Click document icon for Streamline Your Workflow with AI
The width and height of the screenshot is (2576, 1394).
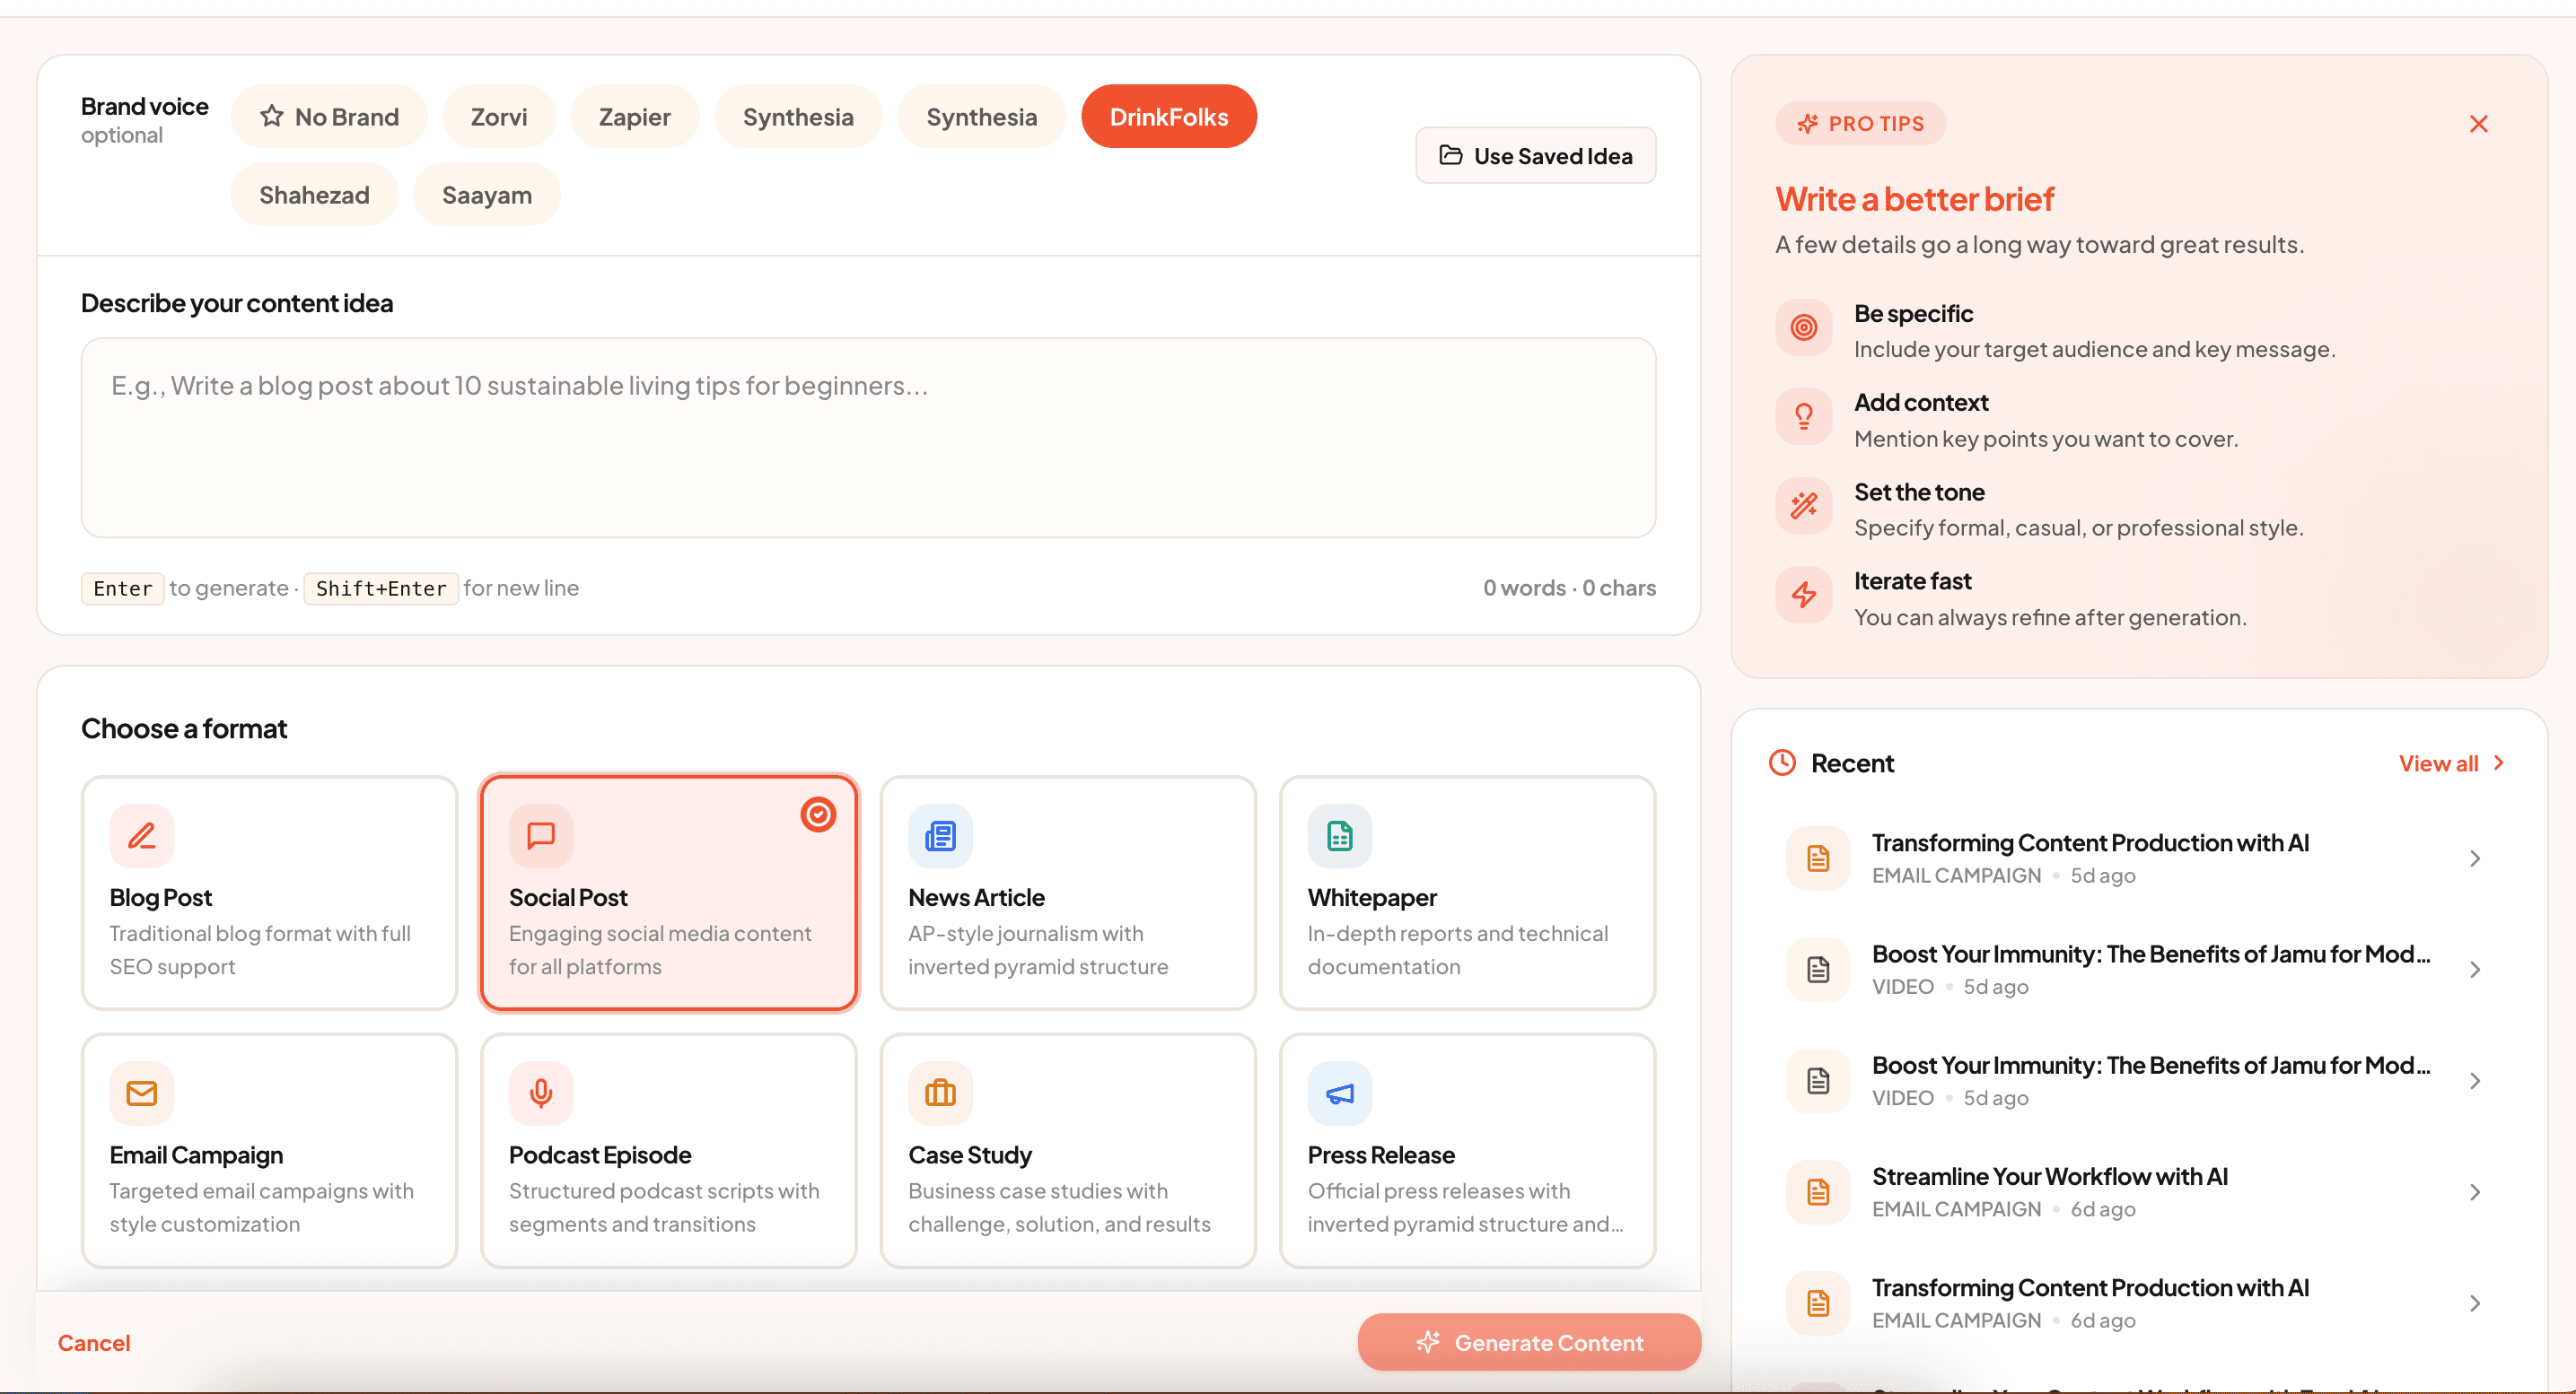tap(1818, 1192)
